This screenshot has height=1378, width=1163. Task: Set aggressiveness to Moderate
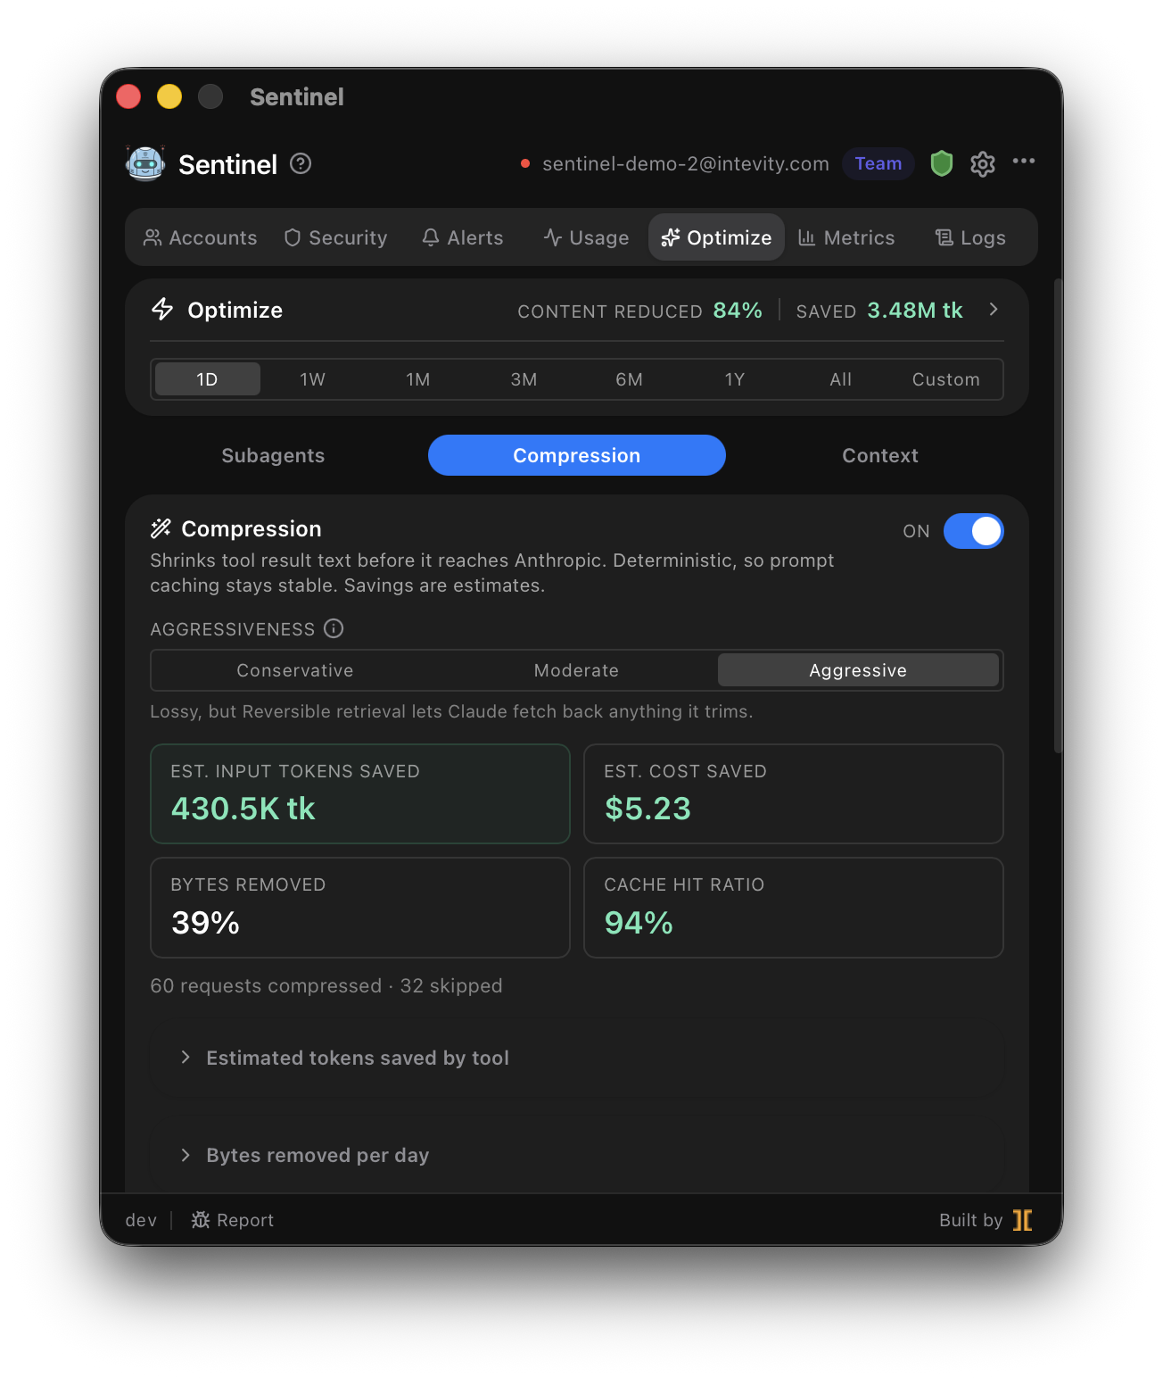tap(576, 670)
